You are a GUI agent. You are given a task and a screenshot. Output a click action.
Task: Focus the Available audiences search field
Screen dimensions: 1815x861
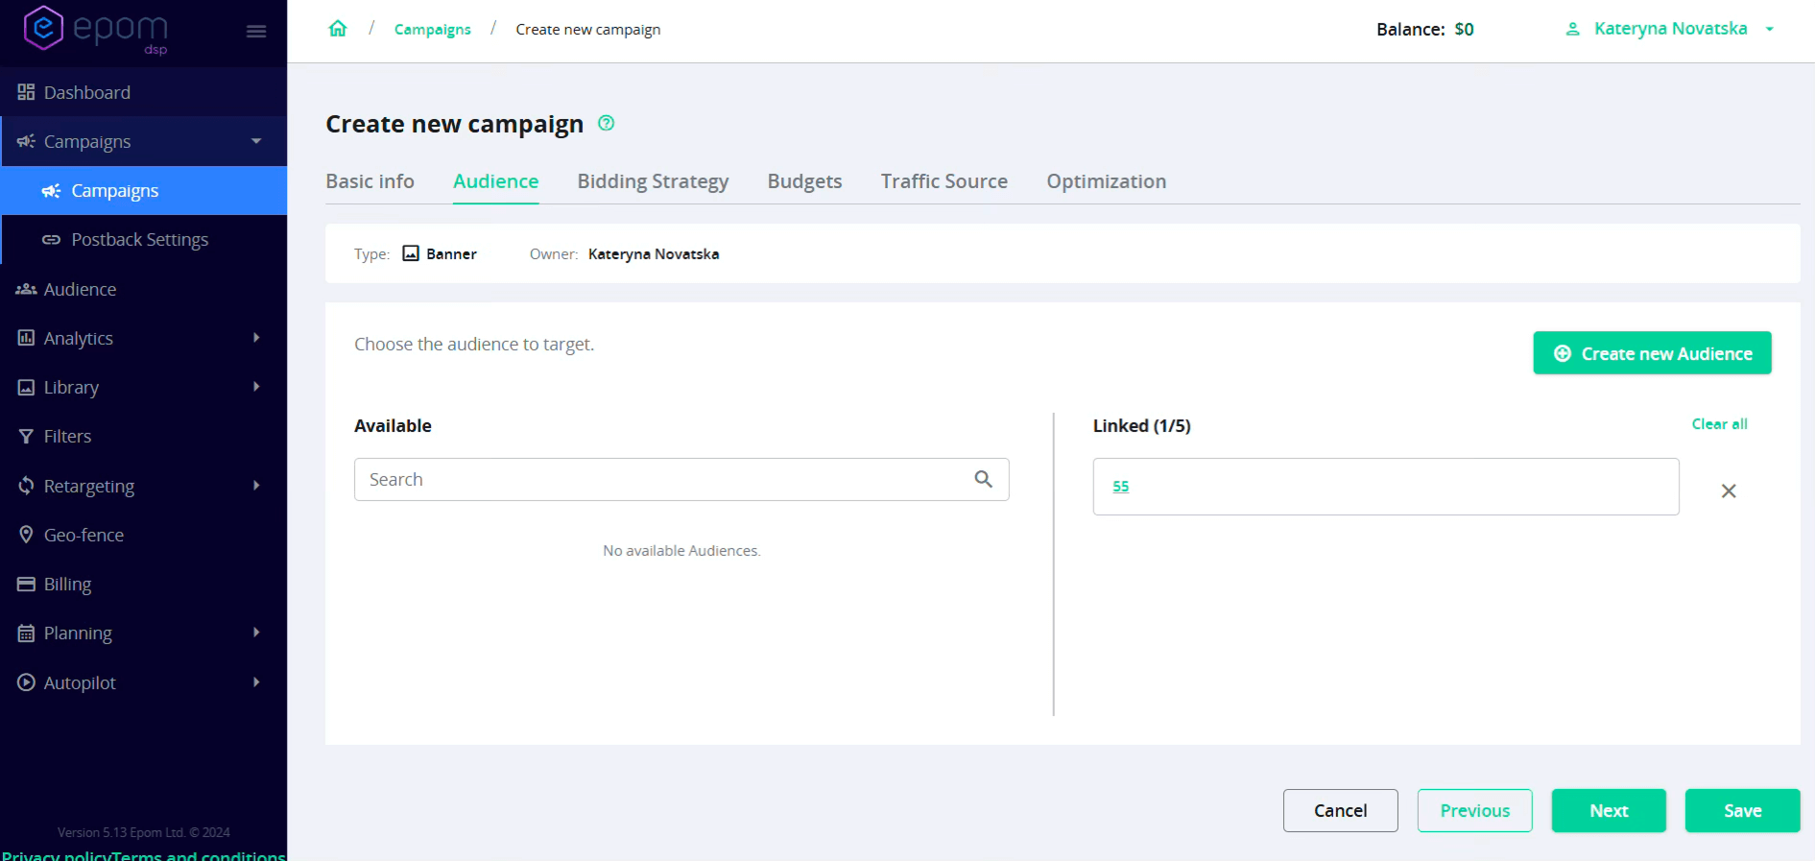662,479
